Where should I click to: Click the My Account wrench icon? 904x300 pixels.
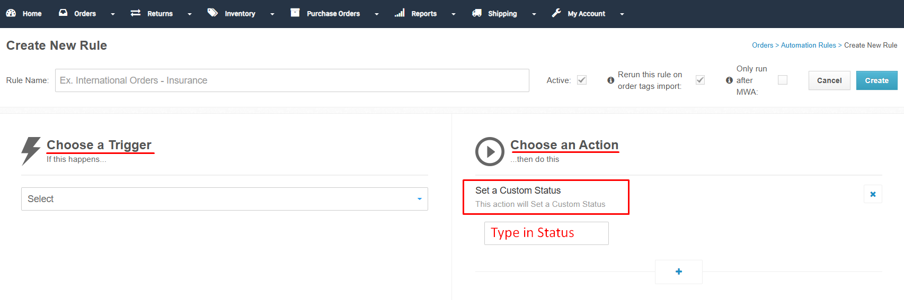pyautogui.click(x=556, y=13)
